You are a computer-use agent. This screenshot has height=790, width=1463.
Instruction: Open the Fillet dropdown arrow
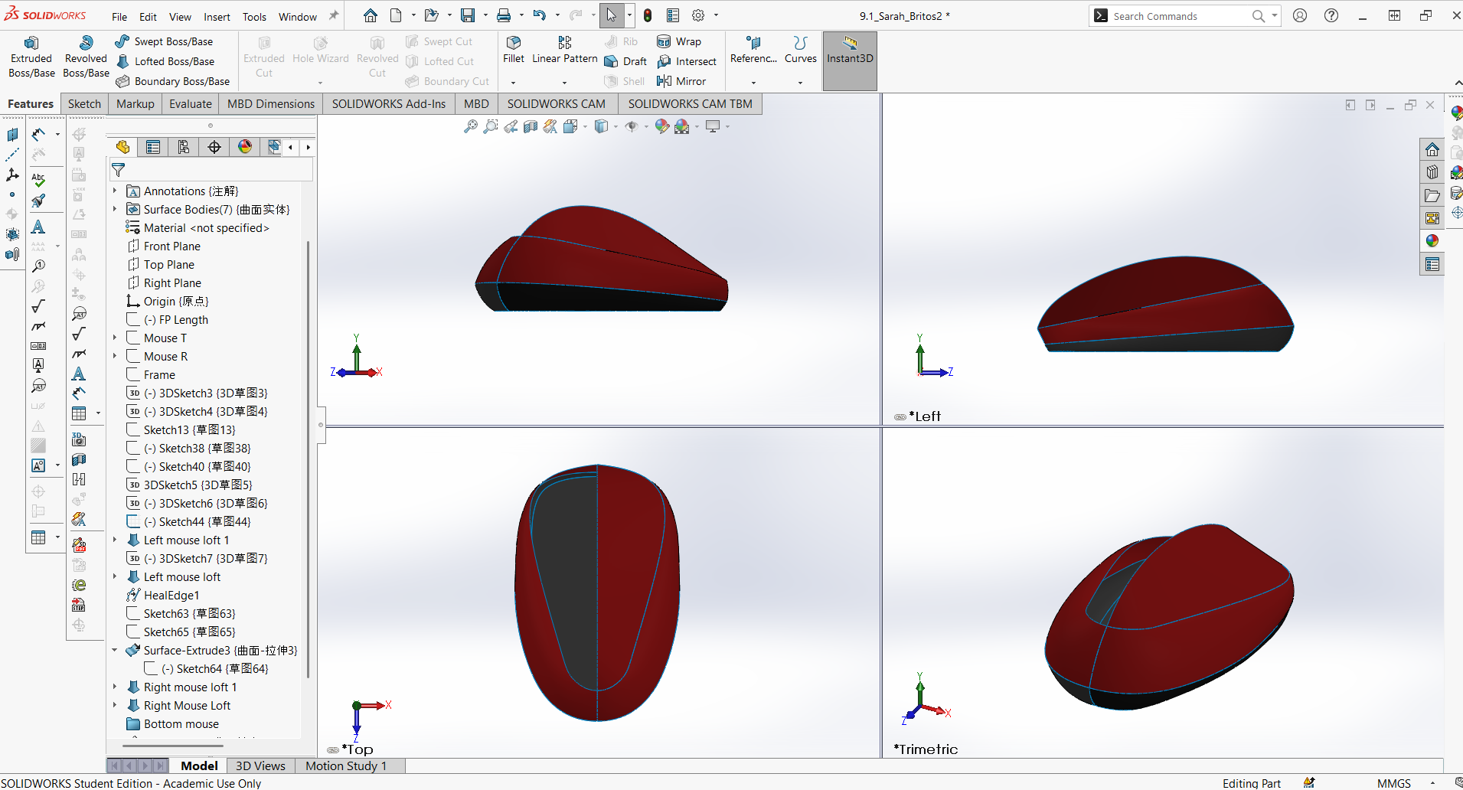click(x=514, y=82)
